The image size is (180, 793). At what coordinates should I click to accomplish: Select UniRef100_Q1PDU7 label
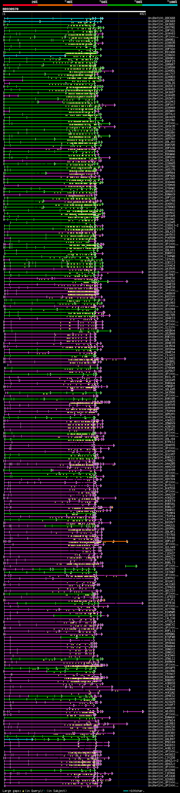click(161, 371)
